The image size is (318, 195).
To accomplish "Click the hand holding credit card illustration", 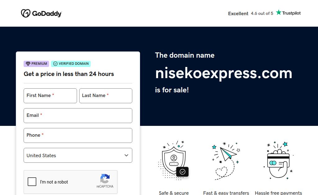I will 279,160.
